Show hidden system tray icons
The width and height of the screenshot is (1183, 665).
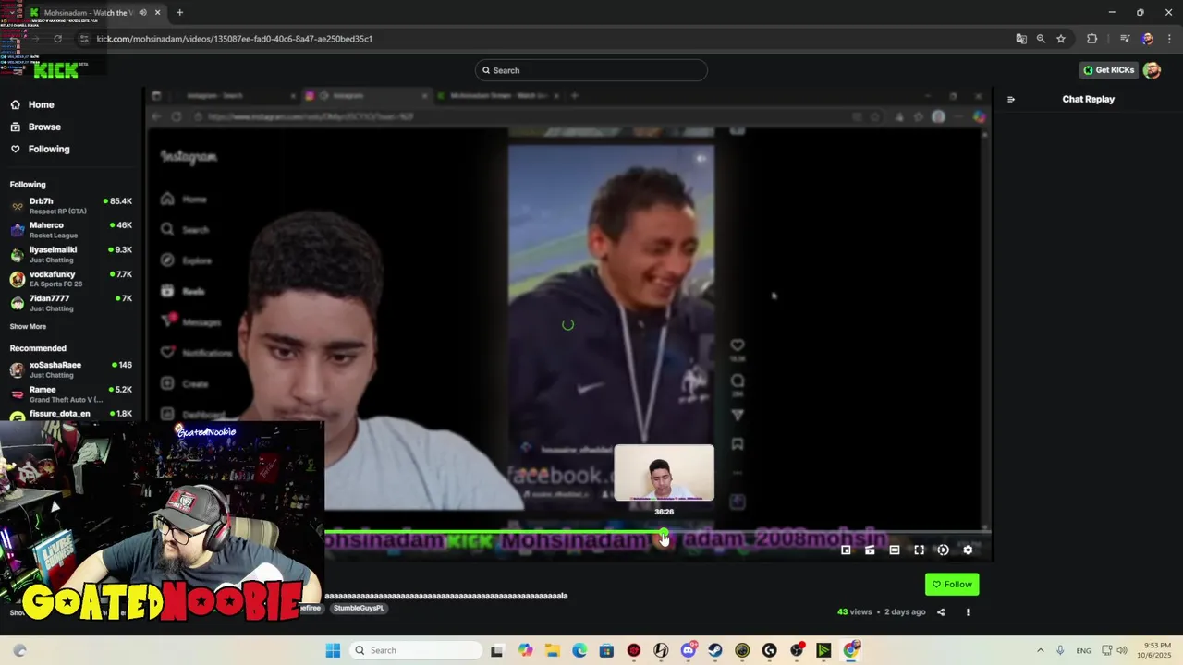(x=1041, y=650)
